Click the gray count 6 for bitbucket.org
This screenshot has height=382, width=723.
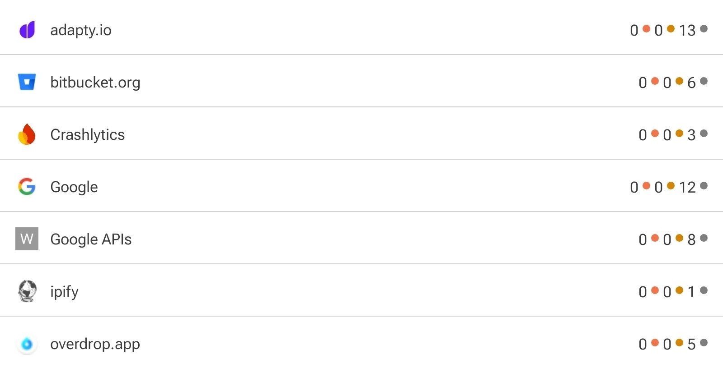pyautogui.click(x=691, y=83)
